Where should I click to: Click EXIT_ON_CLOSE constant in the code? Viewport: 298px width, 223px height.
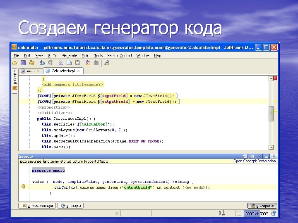coord(144,141)
